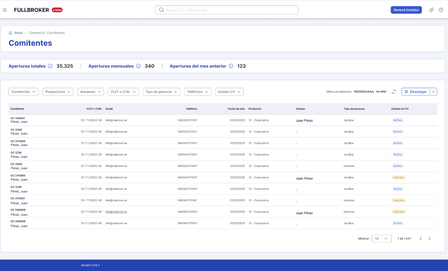448x271 pixels.
Task: Open the help question mark icon
Action: (441, 10)
